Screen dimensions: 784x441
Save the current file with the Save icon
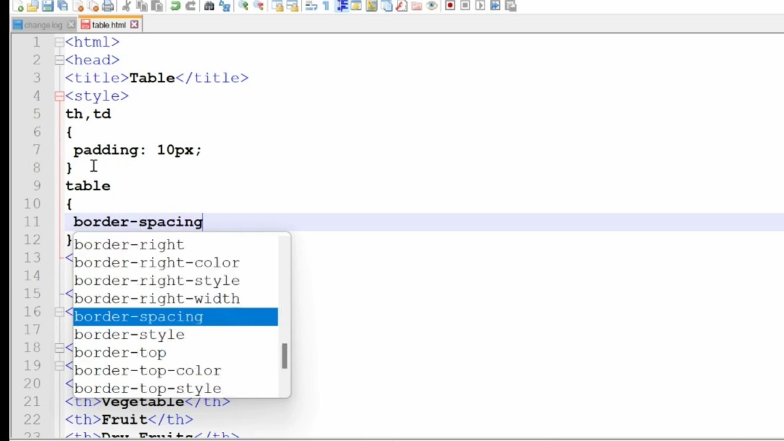coord(47,6)
